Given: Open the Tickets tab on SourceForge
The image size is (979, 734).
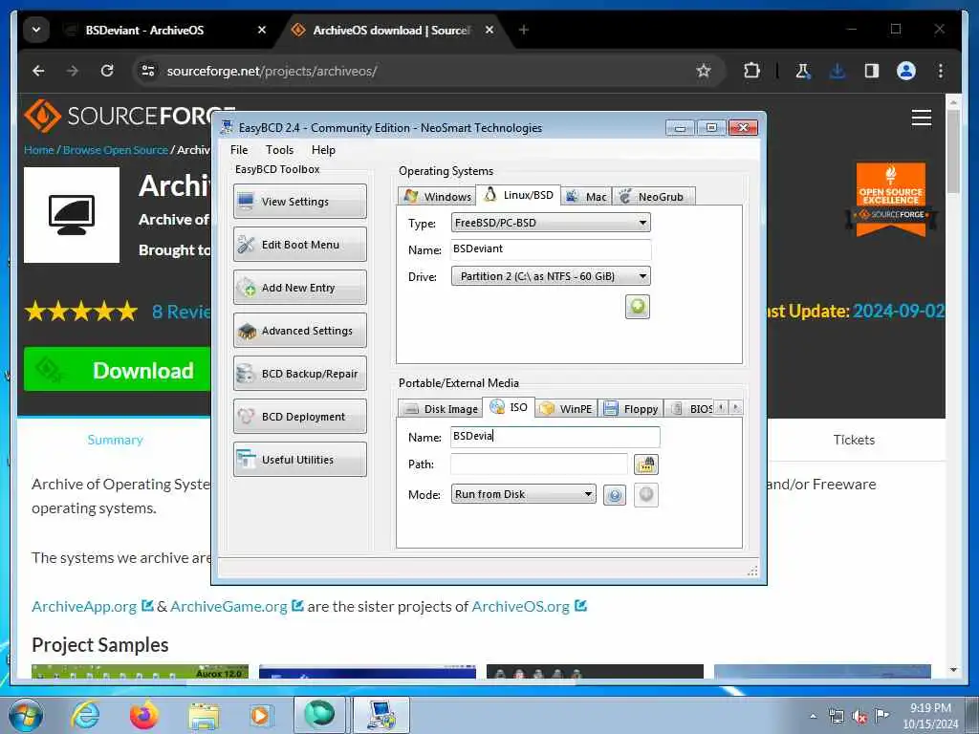Looking at the screenshot, I should 854,440.
